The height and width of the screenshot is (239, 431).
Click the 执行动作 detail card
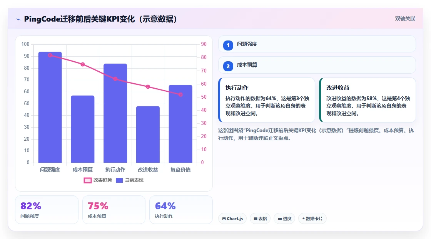tap(267, 100)
